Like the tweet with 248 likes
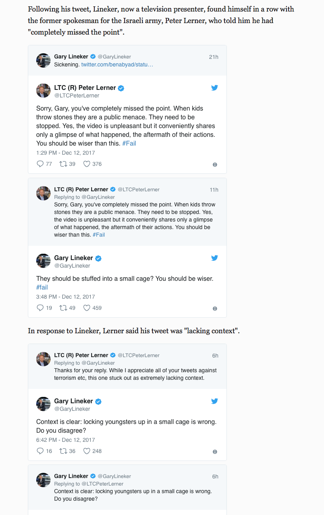The height and width of the screenshot is (515, 324). 87,451
